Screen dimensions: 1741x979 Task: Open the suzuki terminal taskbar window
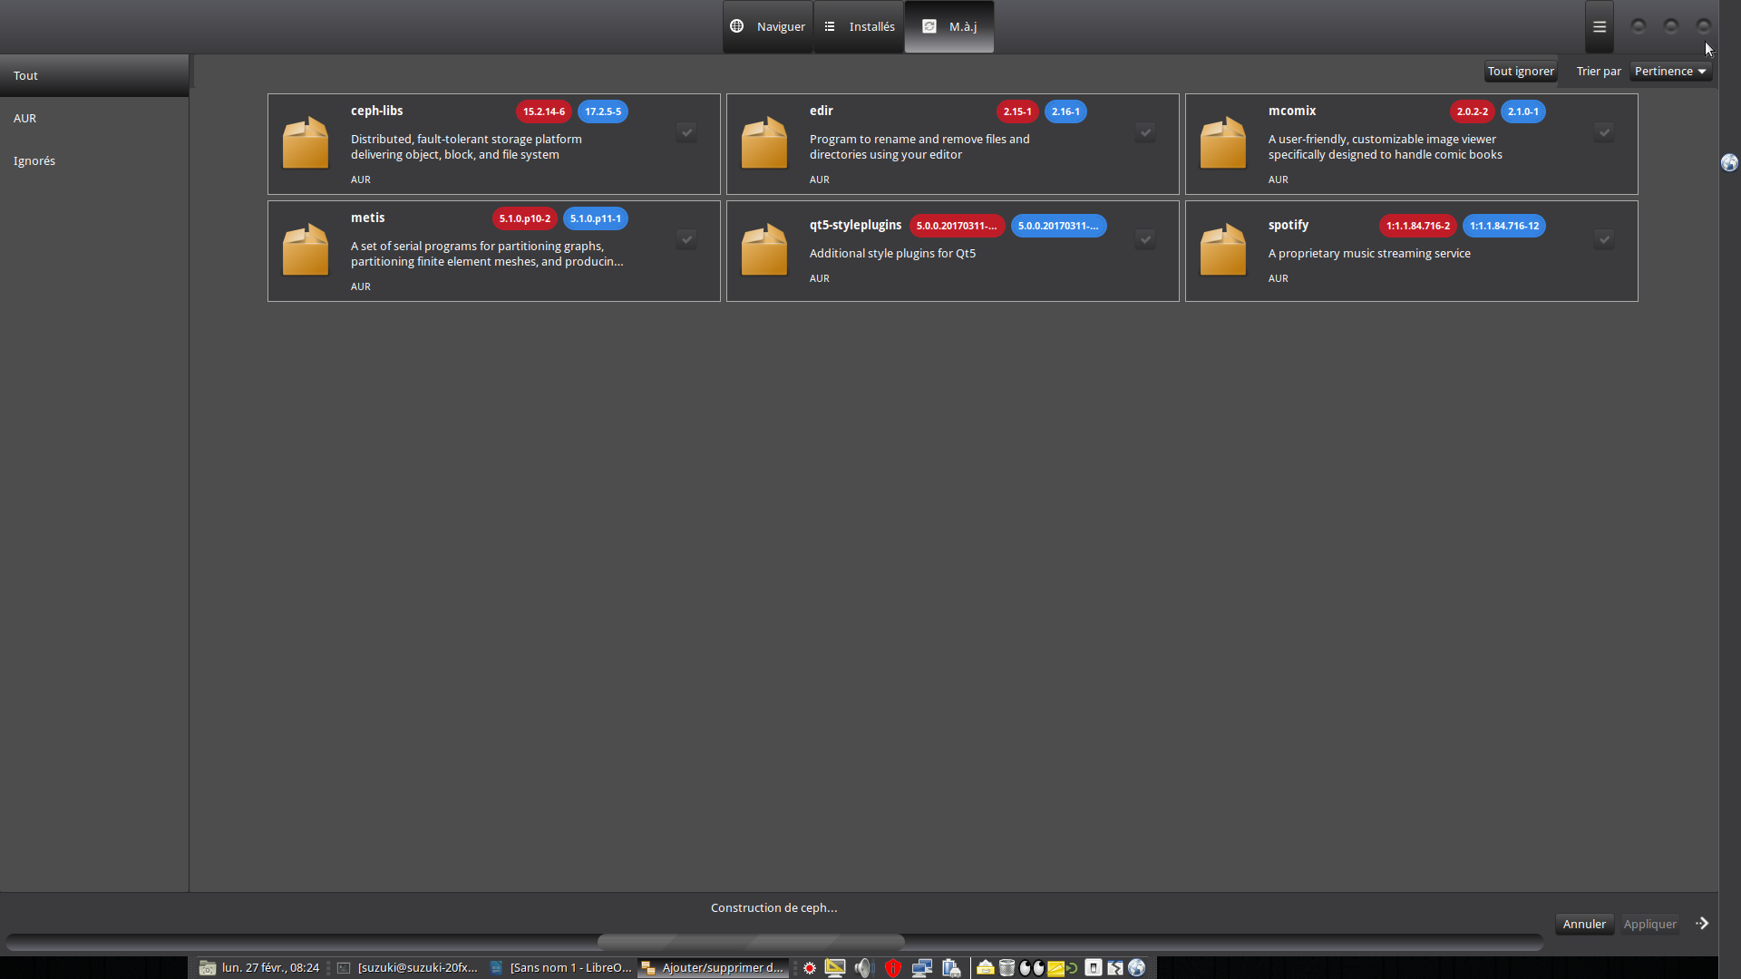(407, 968)
